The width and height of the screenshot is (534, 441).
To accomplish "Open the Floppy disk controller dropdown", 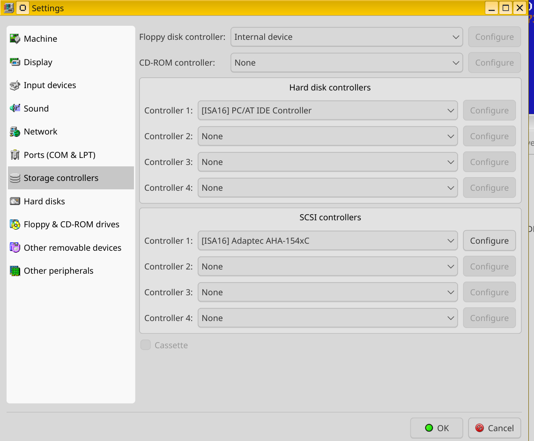I will coord(347,37).
